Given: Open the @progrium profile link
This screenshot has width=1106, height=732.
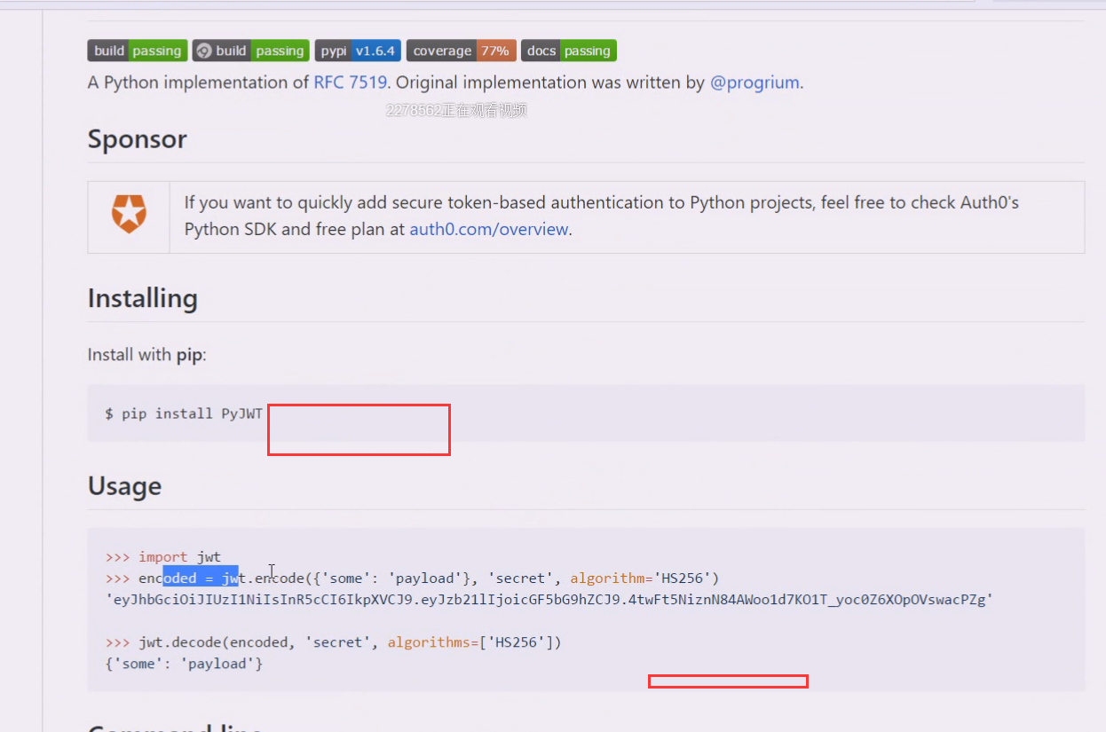Looking at the screenshot, I should pyautogui.click(x=755, y=83).
